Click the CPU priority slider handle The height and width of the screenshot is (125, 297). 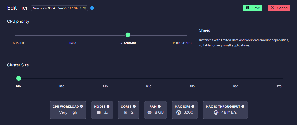click(128, 35)
